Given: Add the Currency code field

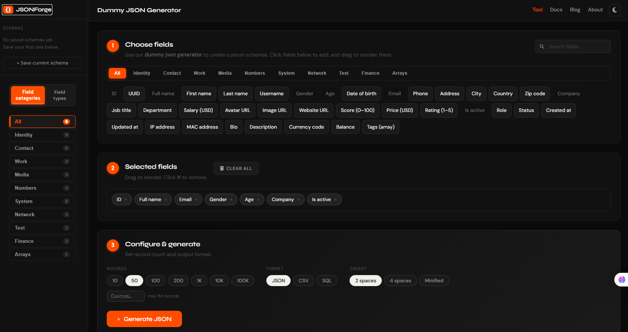Looking at the screenshot, I should (x=307, y=127).
